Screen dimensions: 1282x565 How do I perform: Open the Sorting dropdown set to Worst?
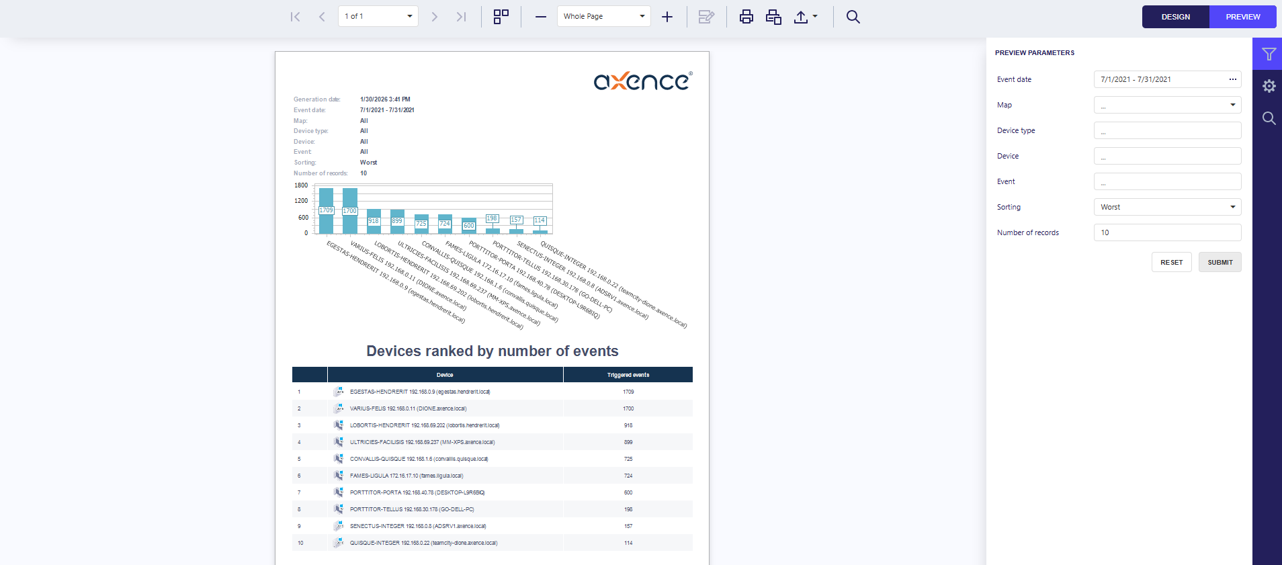click(1166, 207)
